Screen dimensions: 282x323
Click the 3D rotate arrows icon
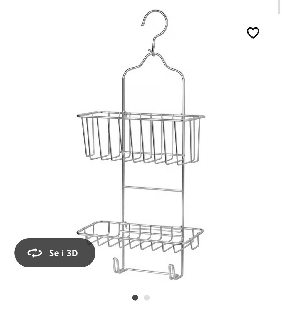pos(35,253)
